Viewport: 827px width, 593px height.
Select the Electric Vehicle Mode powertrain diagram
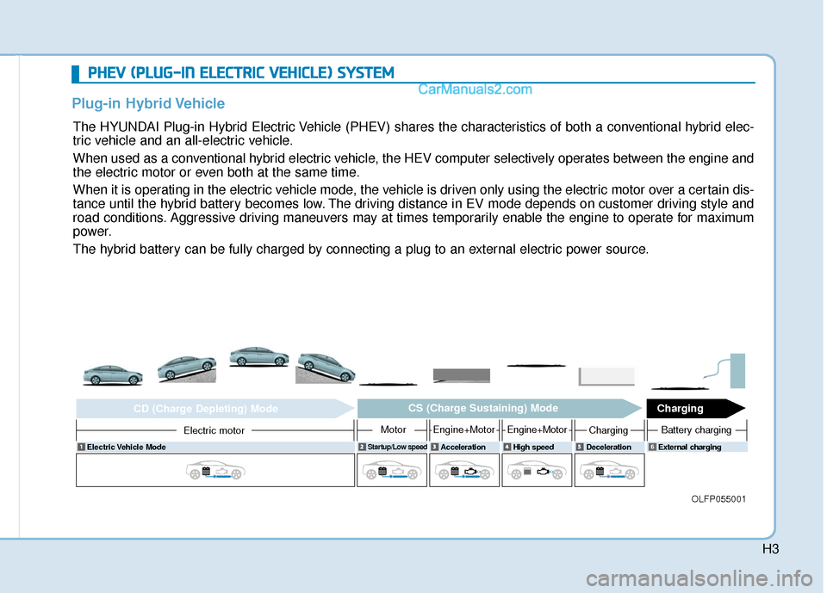[x=215, y=470]
